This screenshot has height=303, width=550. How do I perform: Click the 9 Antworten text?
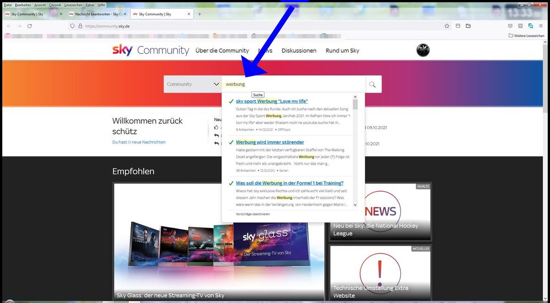pos(245,129)
